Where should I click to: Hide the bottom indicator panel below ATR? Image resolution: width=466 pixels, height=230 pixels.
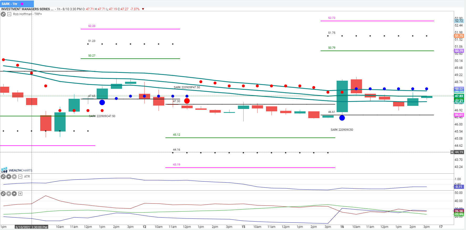(x=3, y=194)
